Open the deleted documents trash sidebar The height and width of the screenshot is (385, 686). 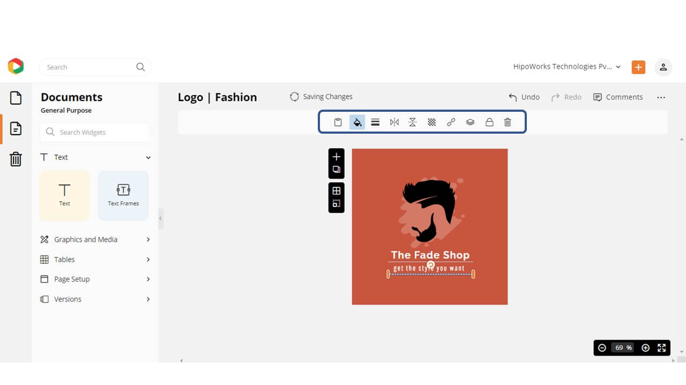(x=16, y=159)
